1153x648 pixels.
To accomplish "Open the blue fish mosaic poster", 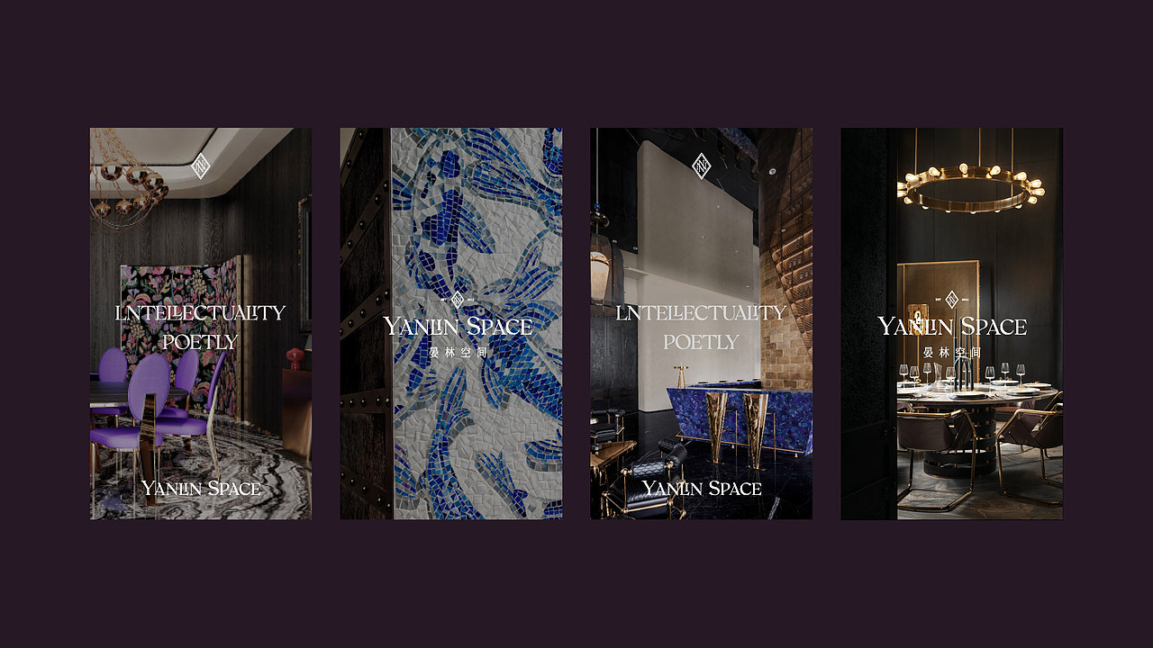I will 451,323.
